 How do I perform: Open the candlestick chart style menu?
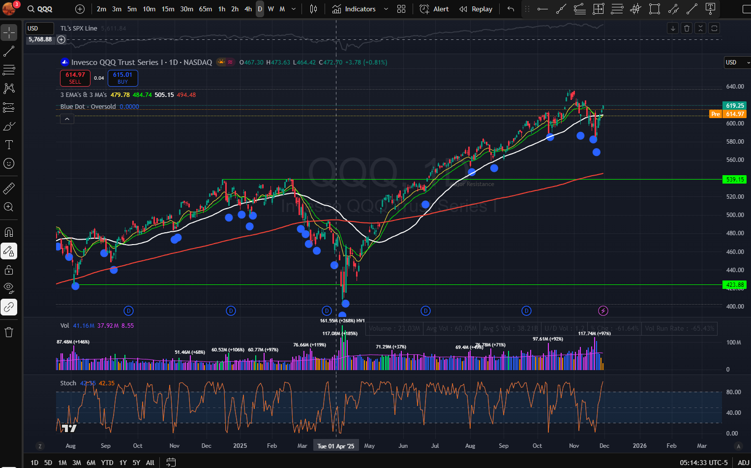[313, 9]
